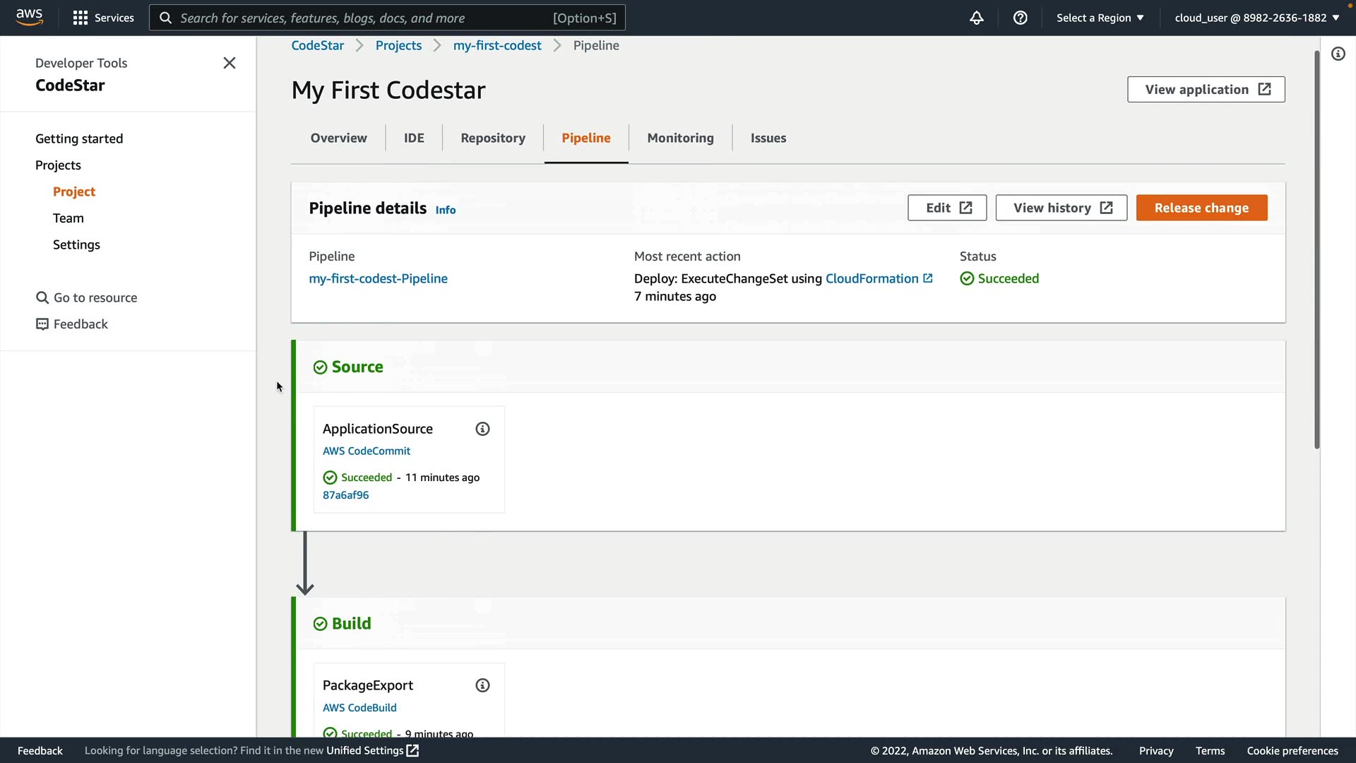Open the help question mark icon
The width and height of the screenshot is (1356, 763).
[1020, 18]
